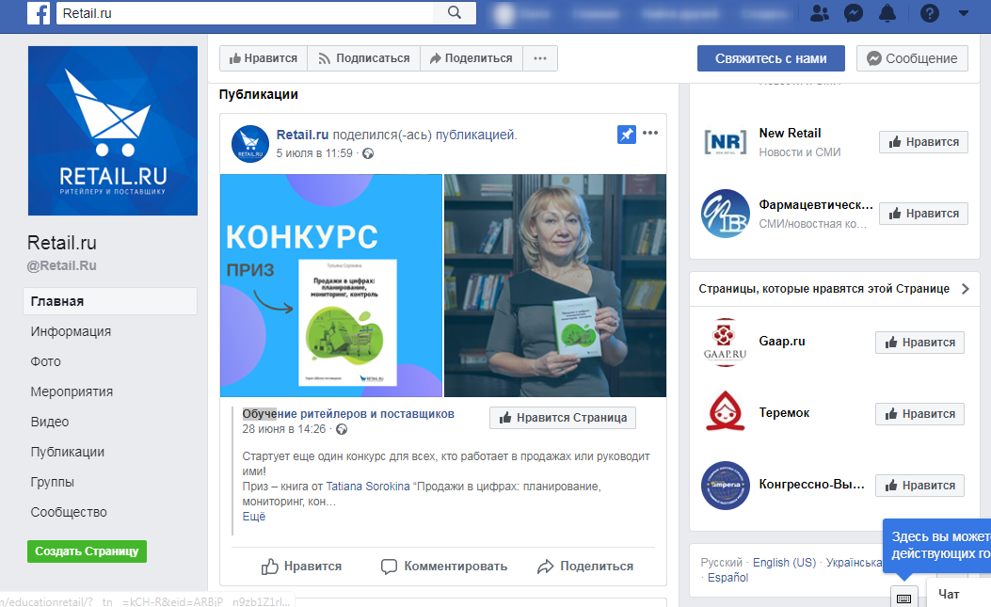Screen dimensions: 991x607
Task: Open the Retail.ru profile logo image
Action: click(113, 131)
